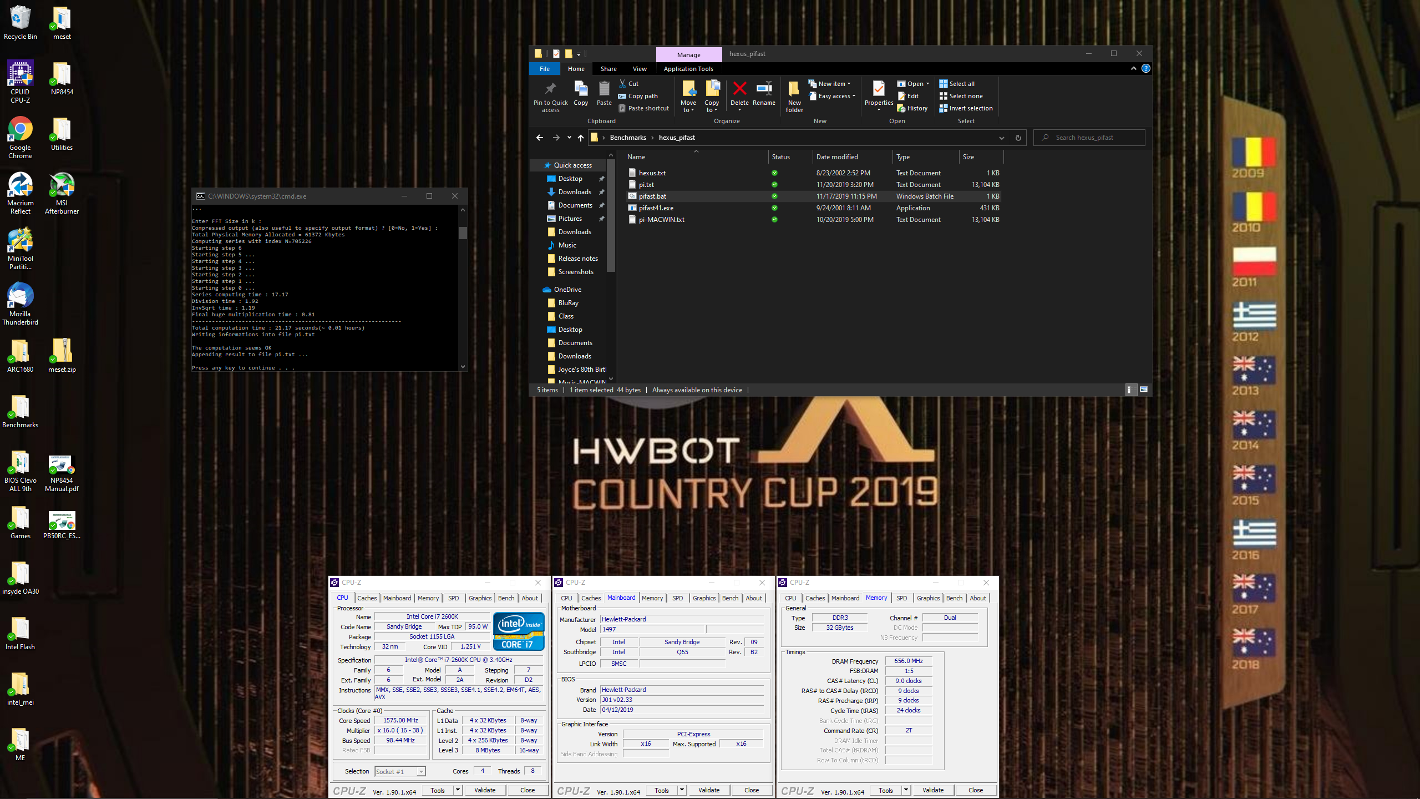Switch to the Share ribbon tab
The image size is (1420, 799).
pyautogui.click(x=608, y=69)
